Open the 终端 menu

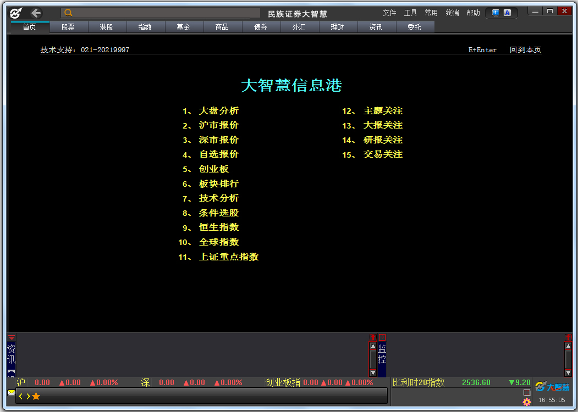pyautogui.click(x=452, y=13)
